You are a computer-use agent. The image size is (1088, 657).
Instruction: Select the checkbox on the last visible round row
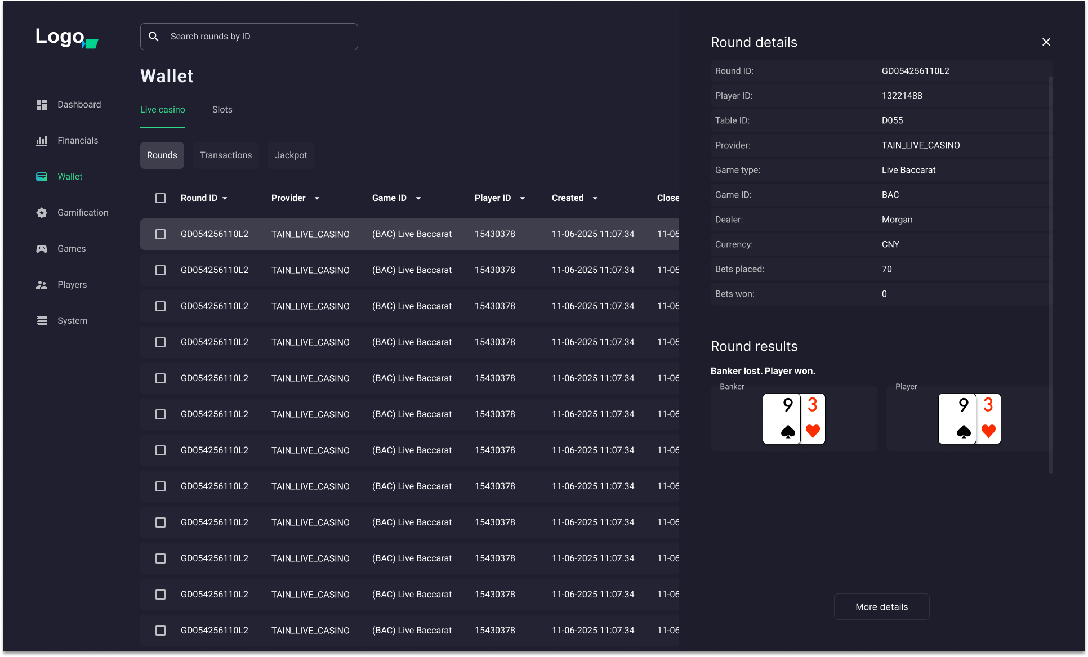(160, 631)
